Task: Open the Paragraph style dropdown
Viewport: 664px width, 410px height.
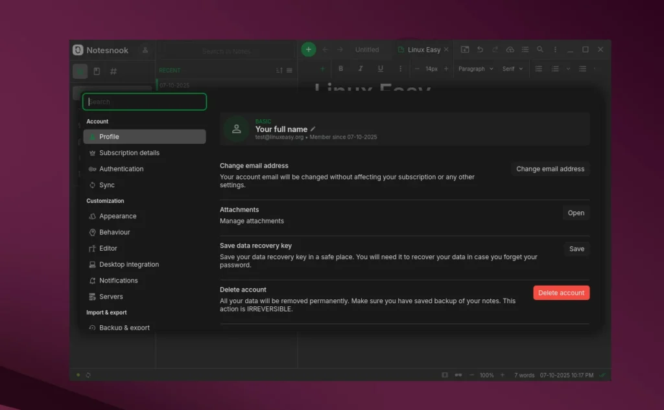Action: point(475,69)
